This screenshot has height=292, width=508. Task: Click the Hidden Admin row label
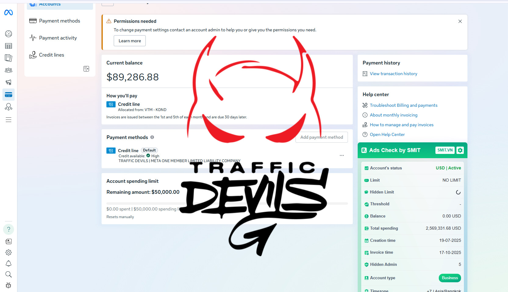(x=383, y=265)
